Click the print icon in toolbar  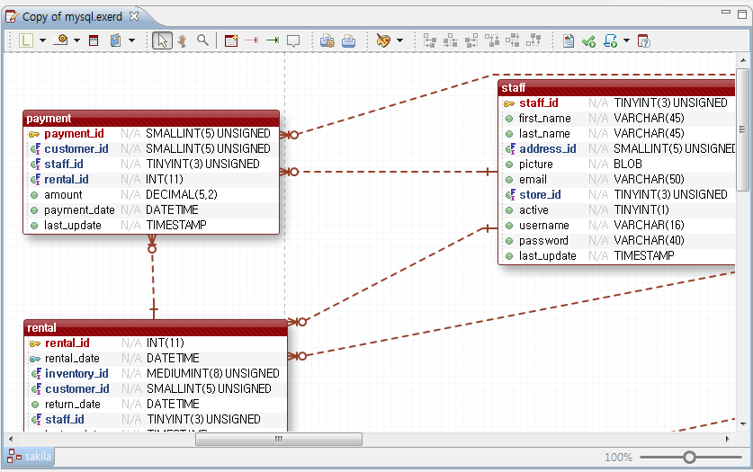(348, 40)
